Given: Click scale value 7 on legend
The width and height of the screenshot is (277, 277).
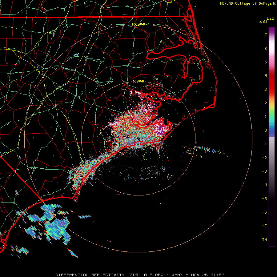Looking at the screenshot, I should click(266, 34).
